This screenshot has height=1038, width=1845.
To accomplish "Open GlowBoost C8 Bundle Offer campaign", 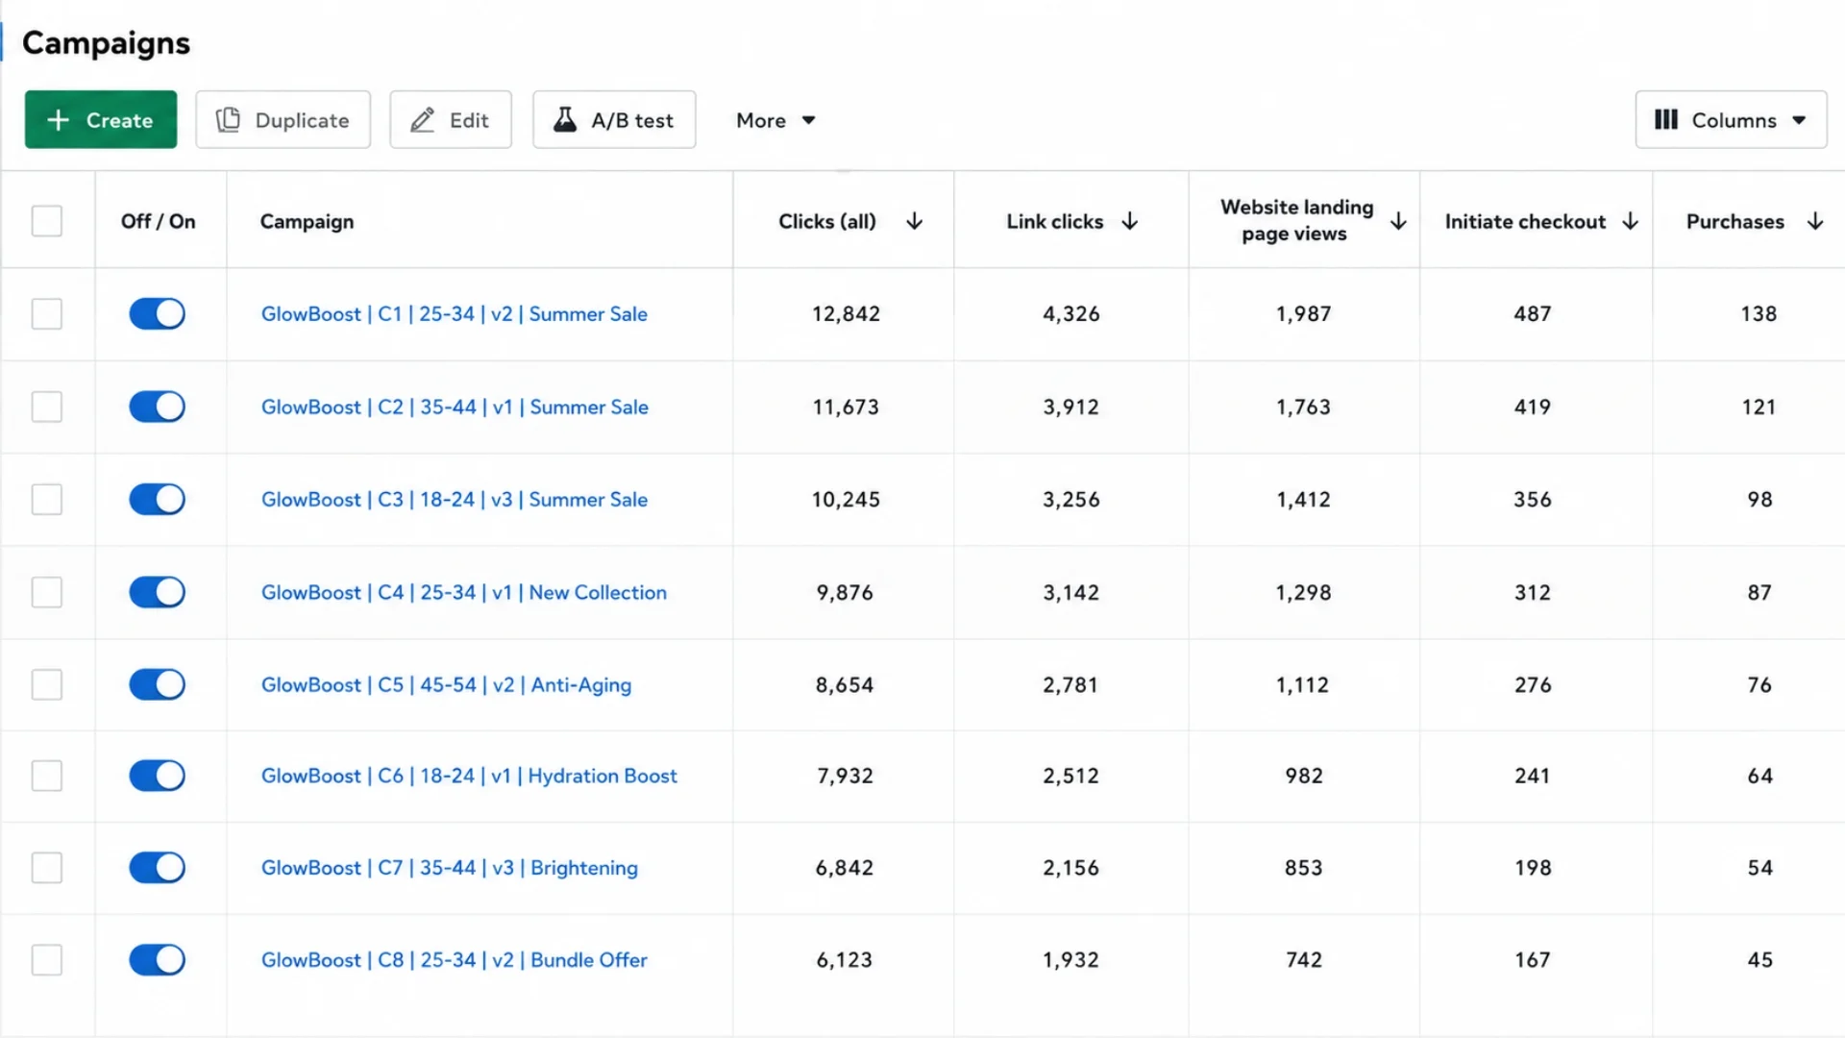I will (455, 960).
